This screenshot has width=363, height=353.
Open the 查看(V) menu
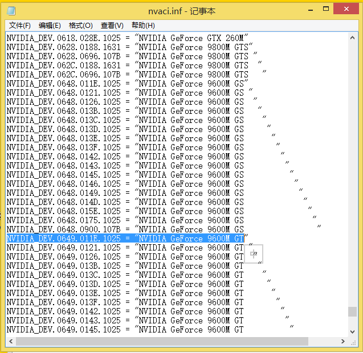(x=112, y=25)
